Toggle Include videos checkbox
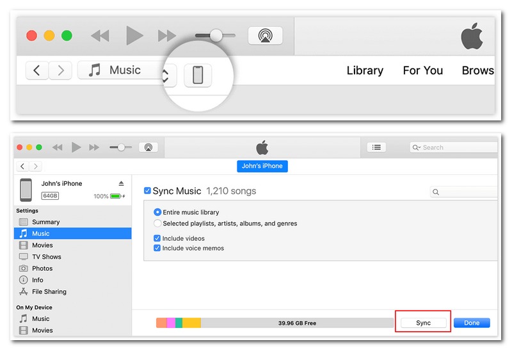 [157, 238]
